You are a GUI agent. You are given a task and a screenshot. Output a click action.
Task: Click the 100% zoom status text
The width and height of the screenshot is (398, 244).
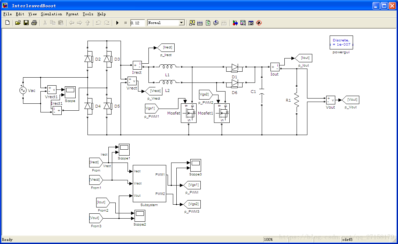268,239
